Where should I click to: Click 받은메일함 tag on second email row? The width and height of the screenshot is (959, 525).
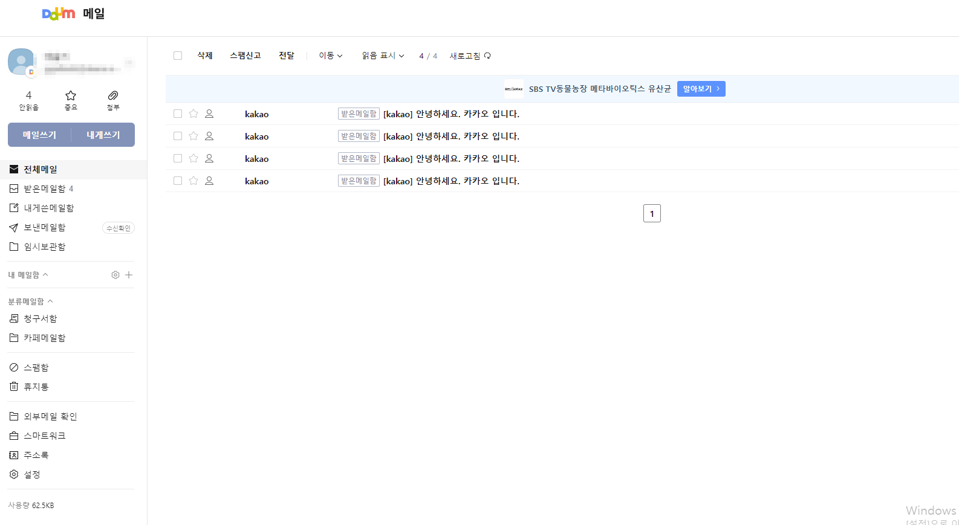pyautogui.click(x=359, y=137)
